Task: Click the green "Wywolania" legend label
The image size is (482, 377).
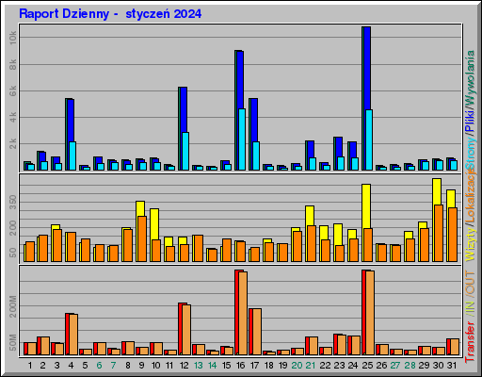Action: click(x=471, y=77)
